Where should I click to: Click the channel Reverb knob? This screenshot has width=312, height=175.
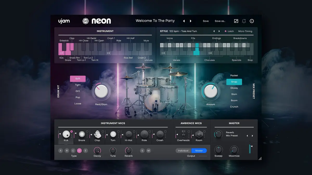(128, 150)
